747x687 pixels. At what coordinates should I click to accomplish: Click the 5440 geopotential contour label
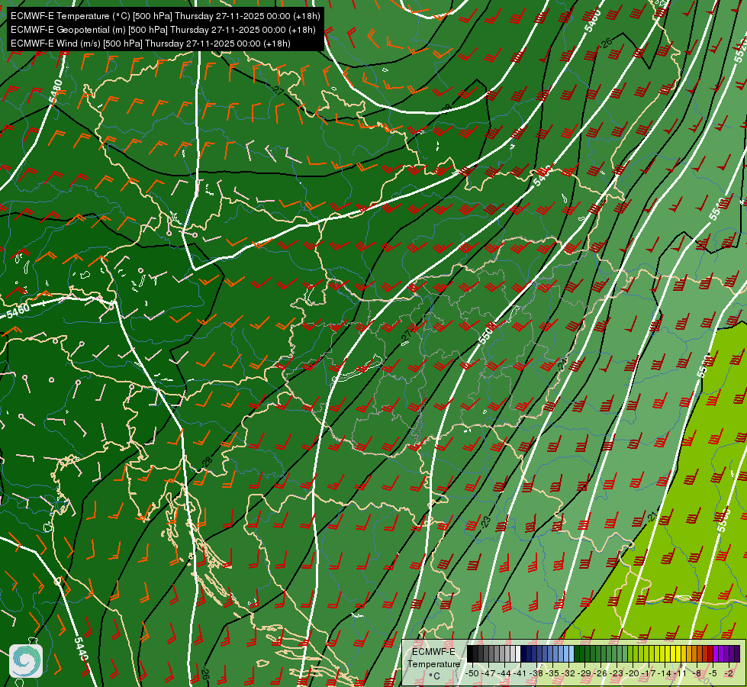click(81, 650)
